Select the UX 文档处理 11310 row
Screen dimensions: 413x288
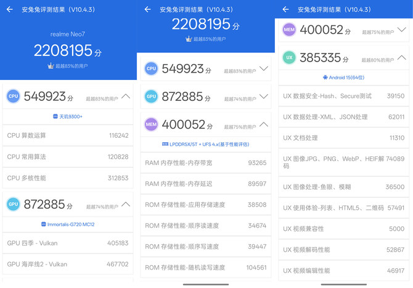pos(344,138)
